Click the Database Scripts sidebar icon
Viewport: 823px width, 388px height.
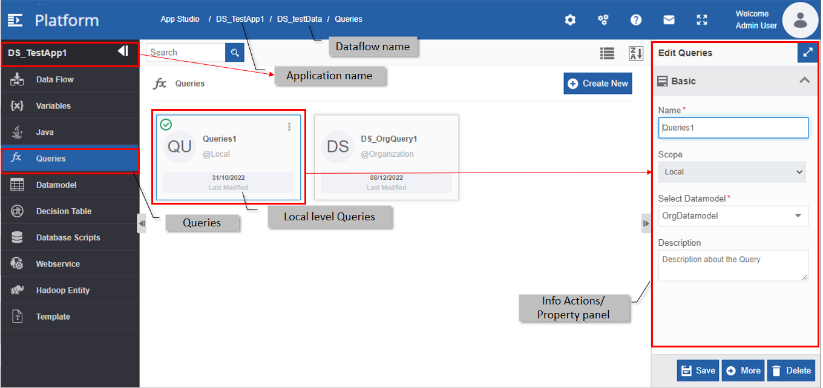tap(17, 237)
